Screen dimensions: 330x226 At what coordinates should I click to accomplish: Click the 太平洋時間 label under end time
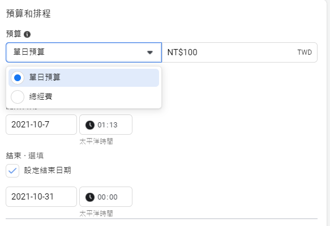click(x=96, y=214)
